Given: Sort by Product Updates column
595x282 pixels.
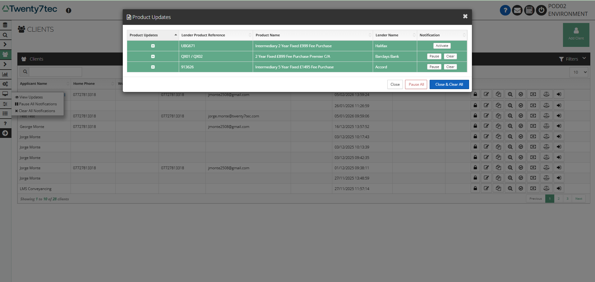Looking at the screenshot, I should click(153, 35).
